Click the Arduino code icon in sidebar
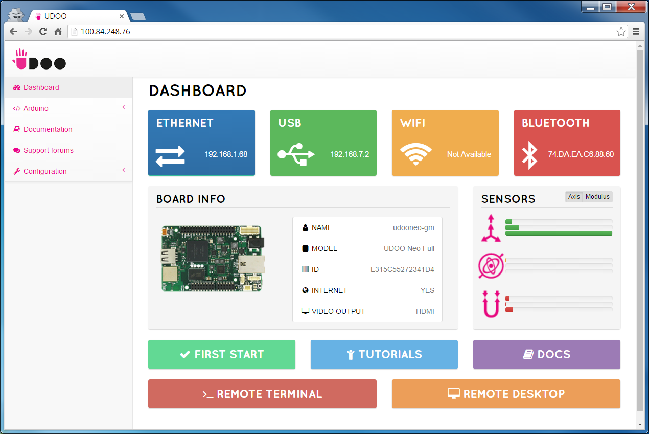 tap(17, 109)
